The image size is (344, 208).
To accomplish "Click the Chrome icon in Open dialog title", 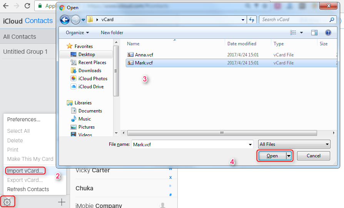I will tap(62, 8).
